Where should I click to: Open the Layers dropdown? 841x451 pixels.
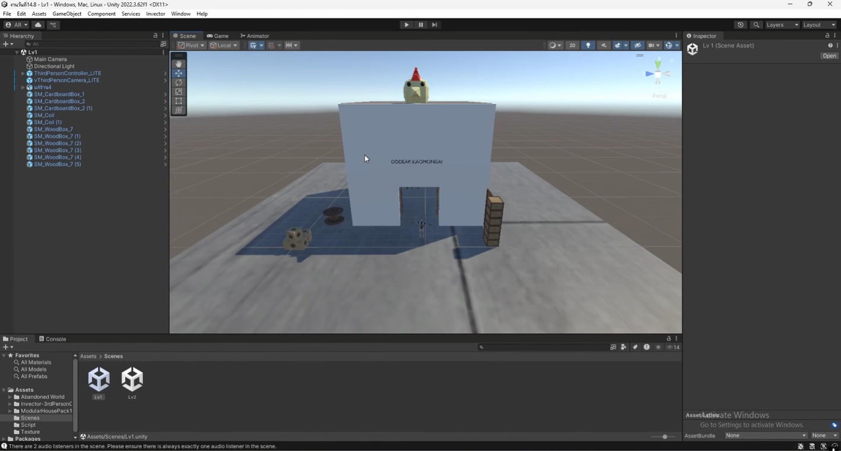(782, 25)
